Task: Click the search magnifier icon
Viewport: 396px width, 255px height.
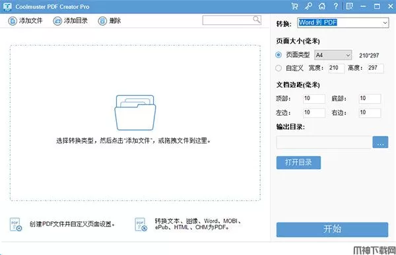Action: [256, 20]
